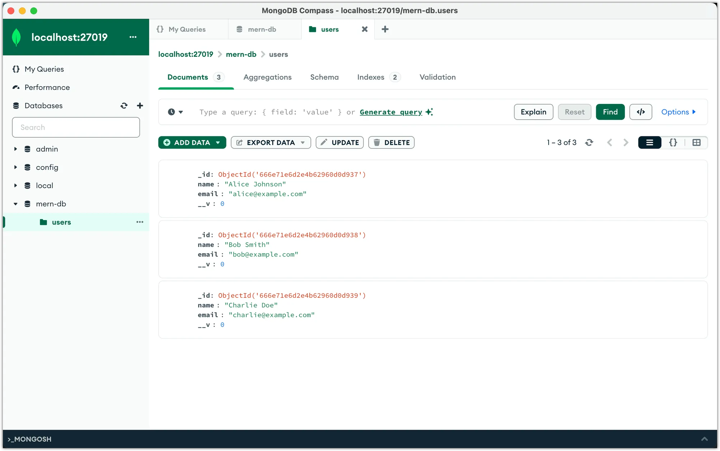The height and width of the screenshot is (451, 720).
Task: Click Alice Johnson name value
Action: click(255, 184)
